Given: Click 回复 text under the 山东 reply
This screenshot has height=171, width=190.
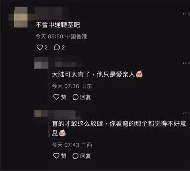Looking at the screenshot, I should pos(85,97).
